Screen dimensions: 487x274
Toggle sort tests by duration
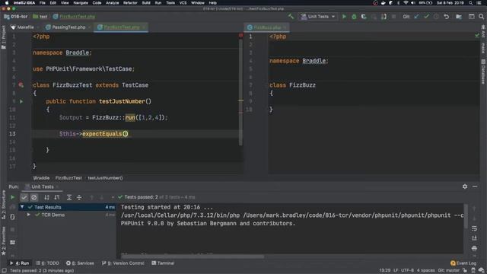click(57, 197)
